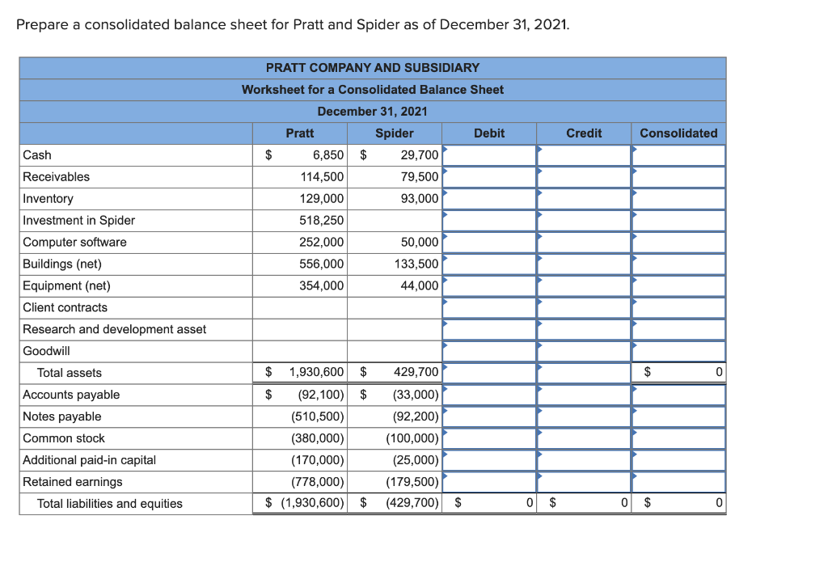This screenshot has width=828, height=575.
Task: Click the Debit cell for Accounts payable
Action: tap(489, 395)
